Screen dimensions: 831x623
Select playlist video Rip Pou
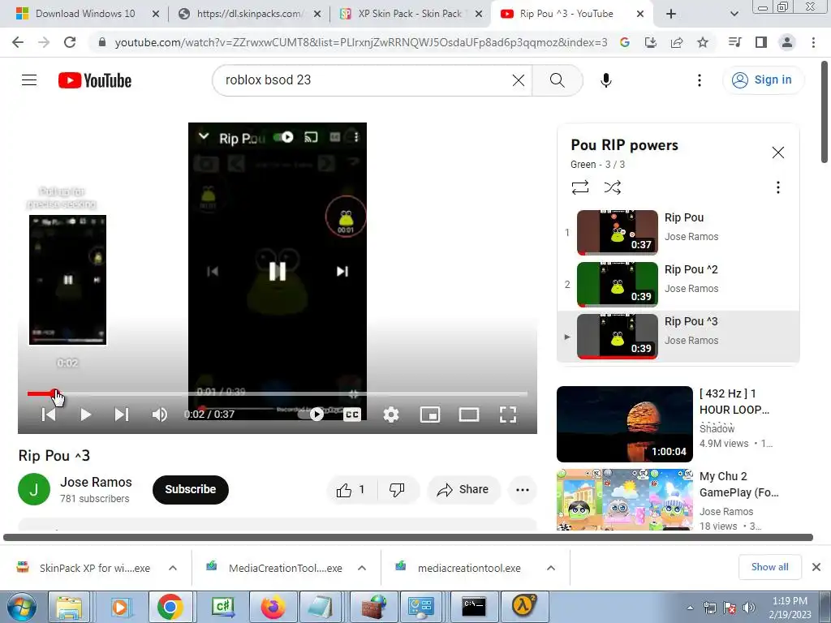(678, 232)
